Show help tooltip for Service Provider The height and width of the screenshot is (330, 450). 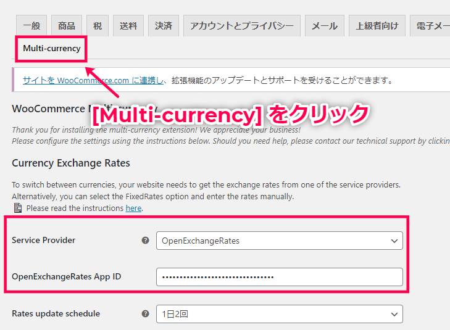tap(146, 241)
